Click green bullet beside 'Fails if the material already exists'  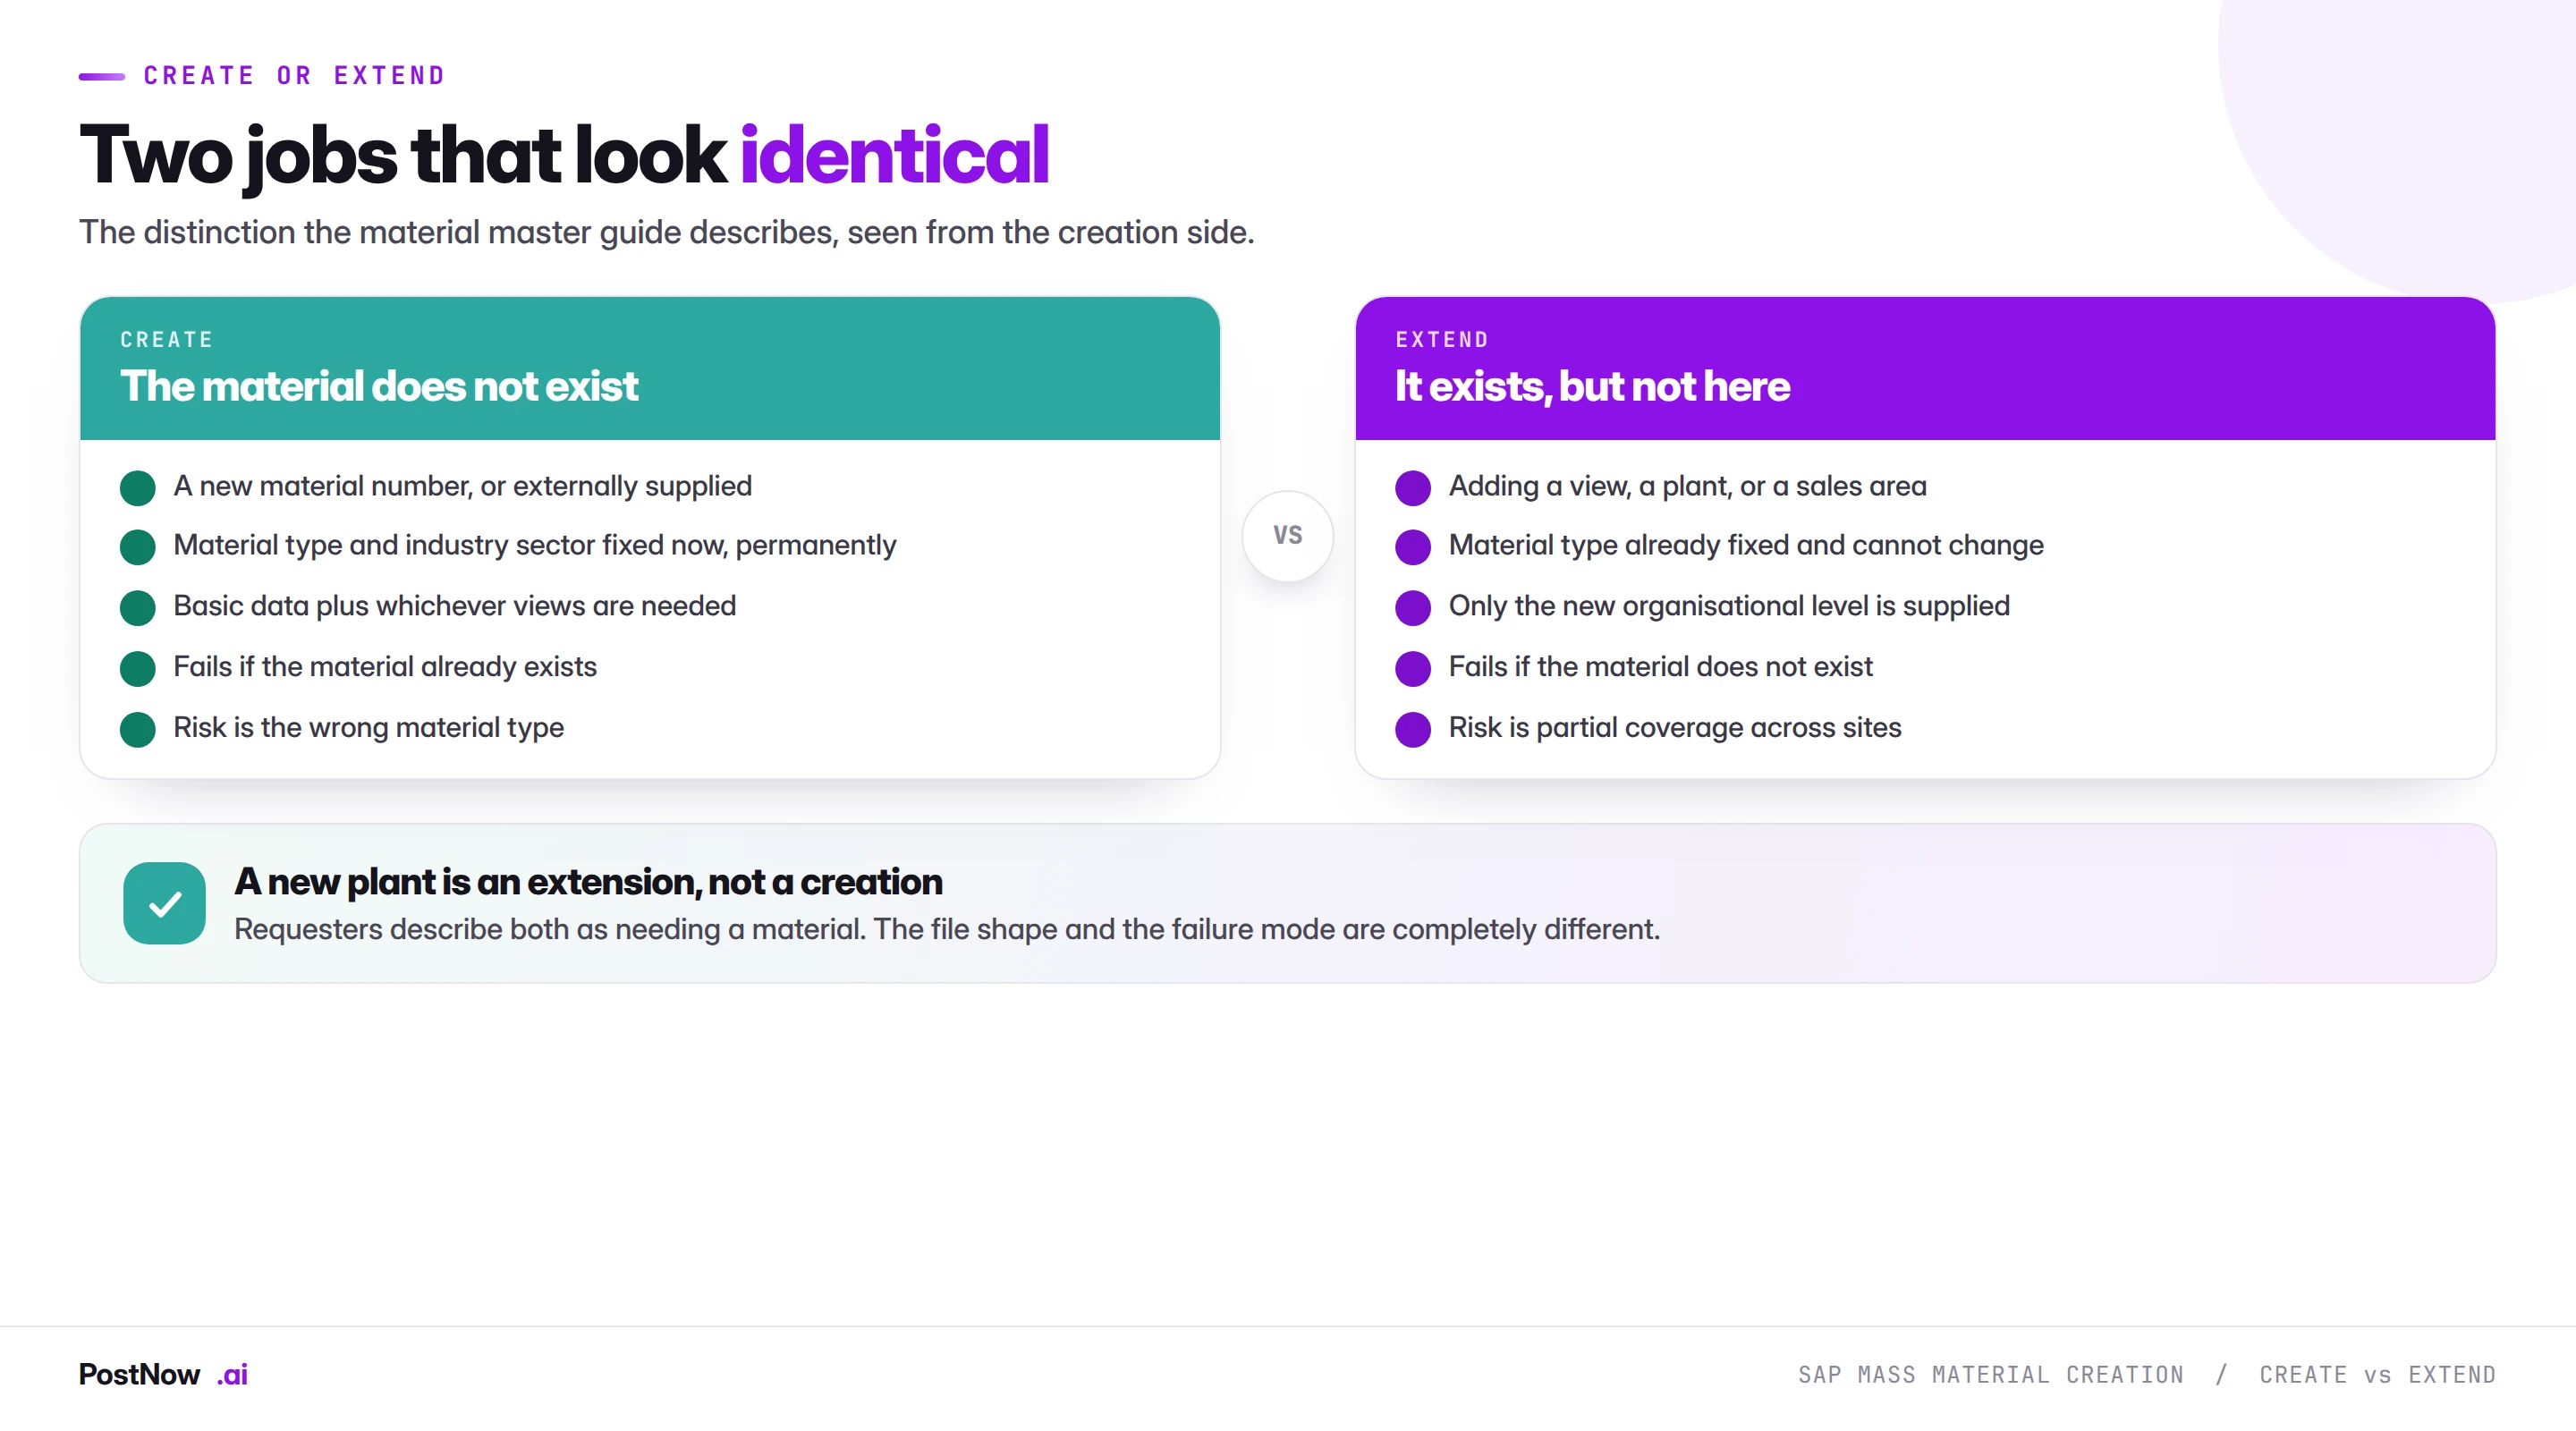point(137,668)
